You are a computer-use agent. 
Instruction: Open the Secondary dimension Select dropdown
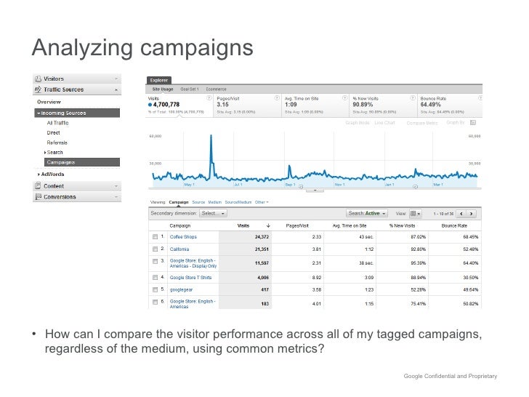point(213,213)
